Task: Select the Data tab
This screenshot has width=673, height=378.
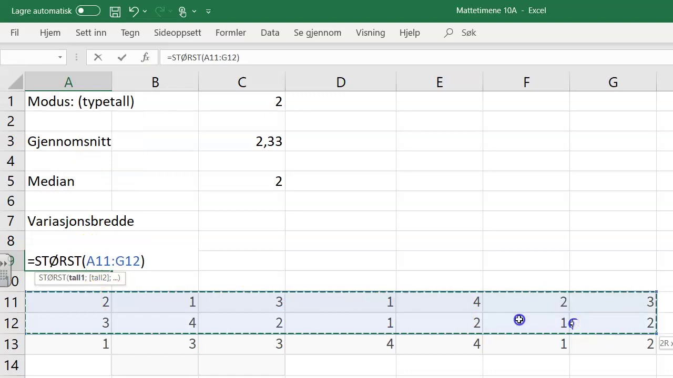Action: pos(270,33)
